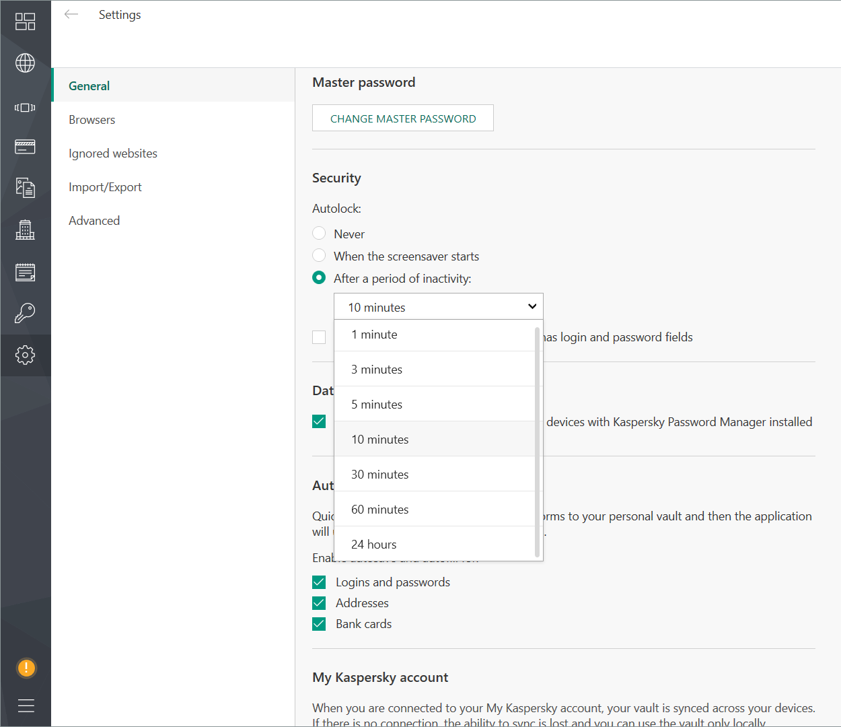Choose 24 hours from the list

click(435, 545)
